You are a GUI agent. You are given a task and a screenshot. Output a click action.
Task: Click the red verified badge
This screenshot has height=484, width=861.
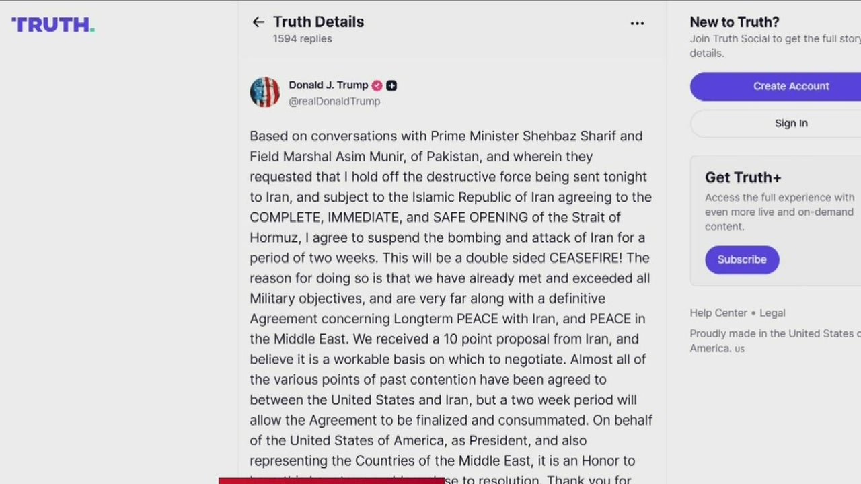coord(377,85)
